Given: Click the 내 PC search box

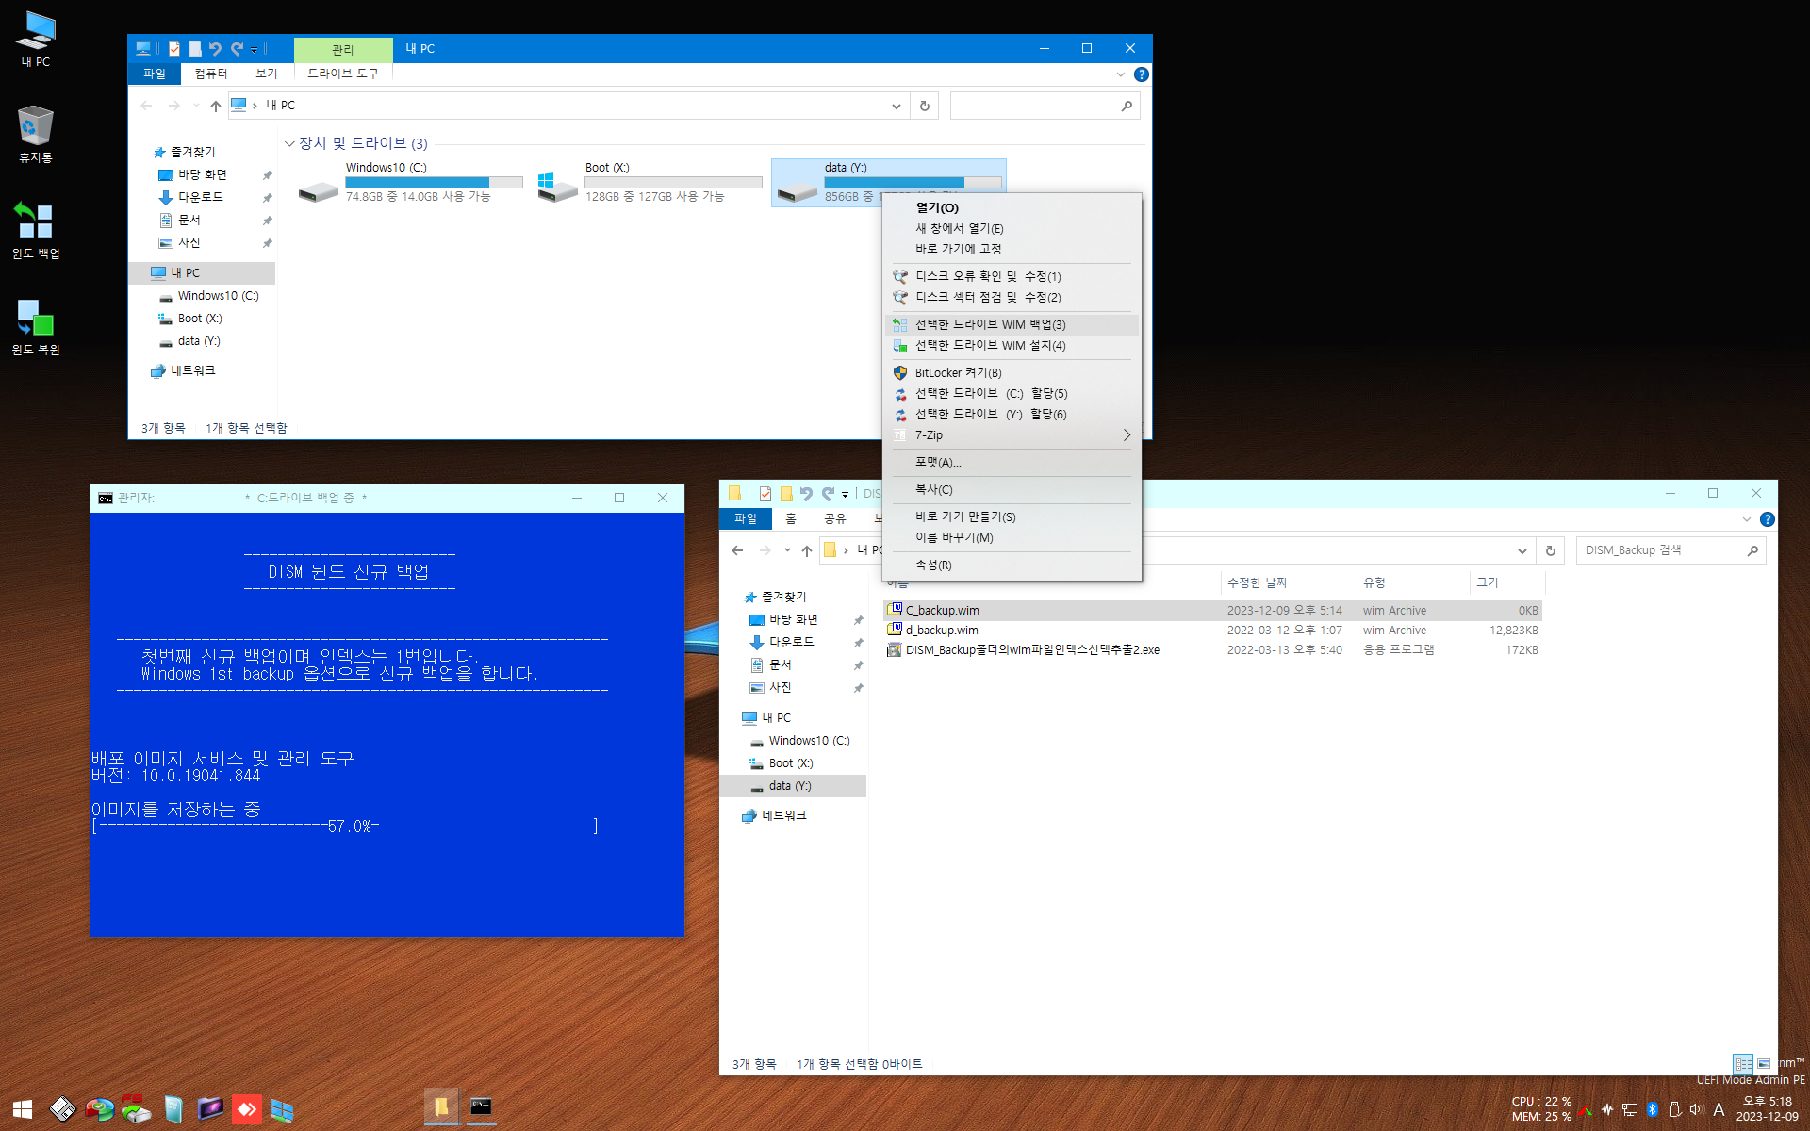Looking at the screenshot, I should 1045,106.
